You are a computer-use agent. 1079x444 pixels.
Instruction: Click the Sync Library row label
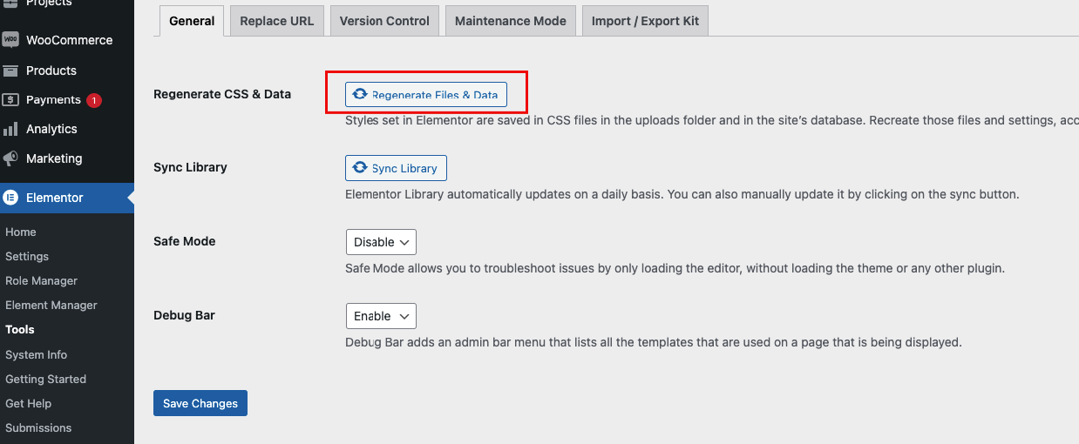[190, 167]
